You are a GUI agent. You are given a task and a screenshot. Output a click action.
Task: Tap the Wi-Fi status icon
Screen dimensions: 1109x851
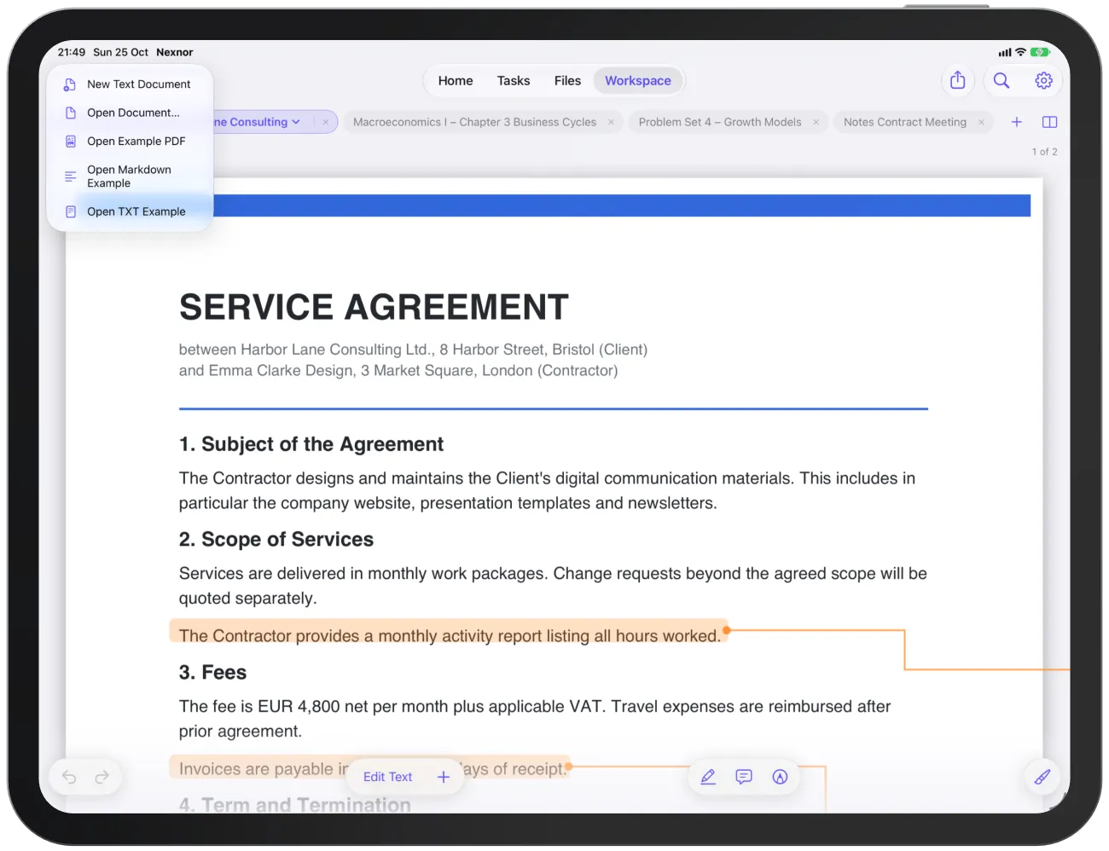(x=1020, y=52)
